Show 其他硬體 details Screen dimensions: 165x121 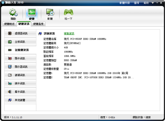coord(20,100)
